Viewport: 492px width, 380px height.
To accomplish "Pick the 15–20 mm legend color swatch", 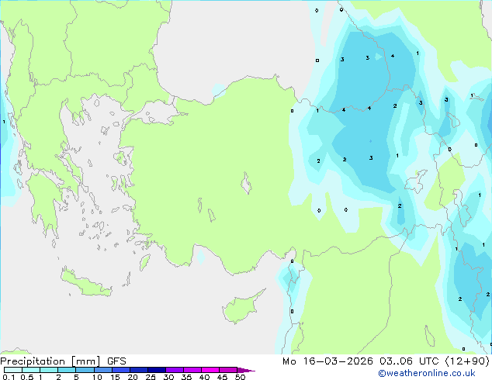I will point(120,370).
